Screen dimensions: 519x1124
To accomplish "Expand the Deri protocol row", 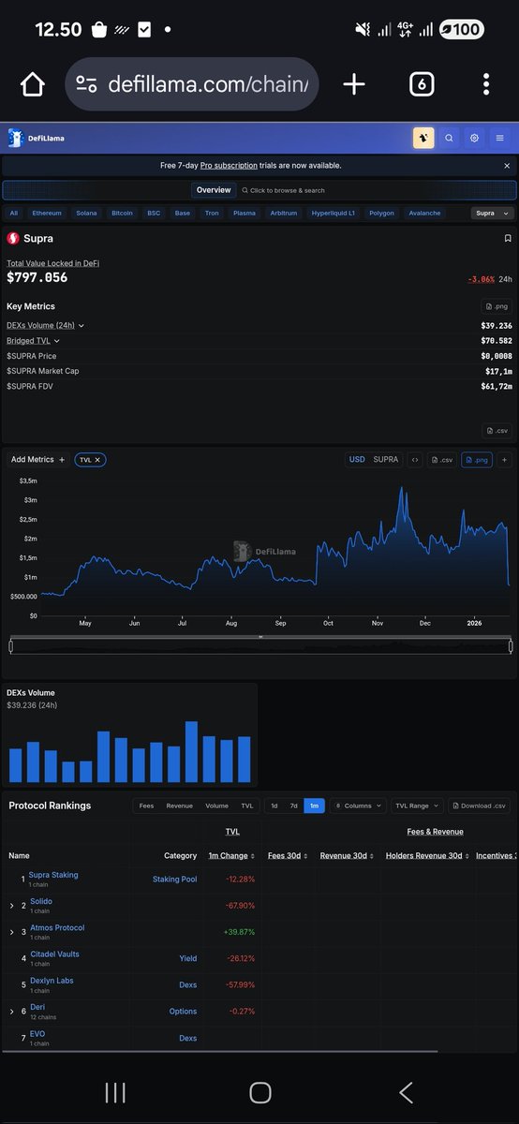I will point(11,1011).
